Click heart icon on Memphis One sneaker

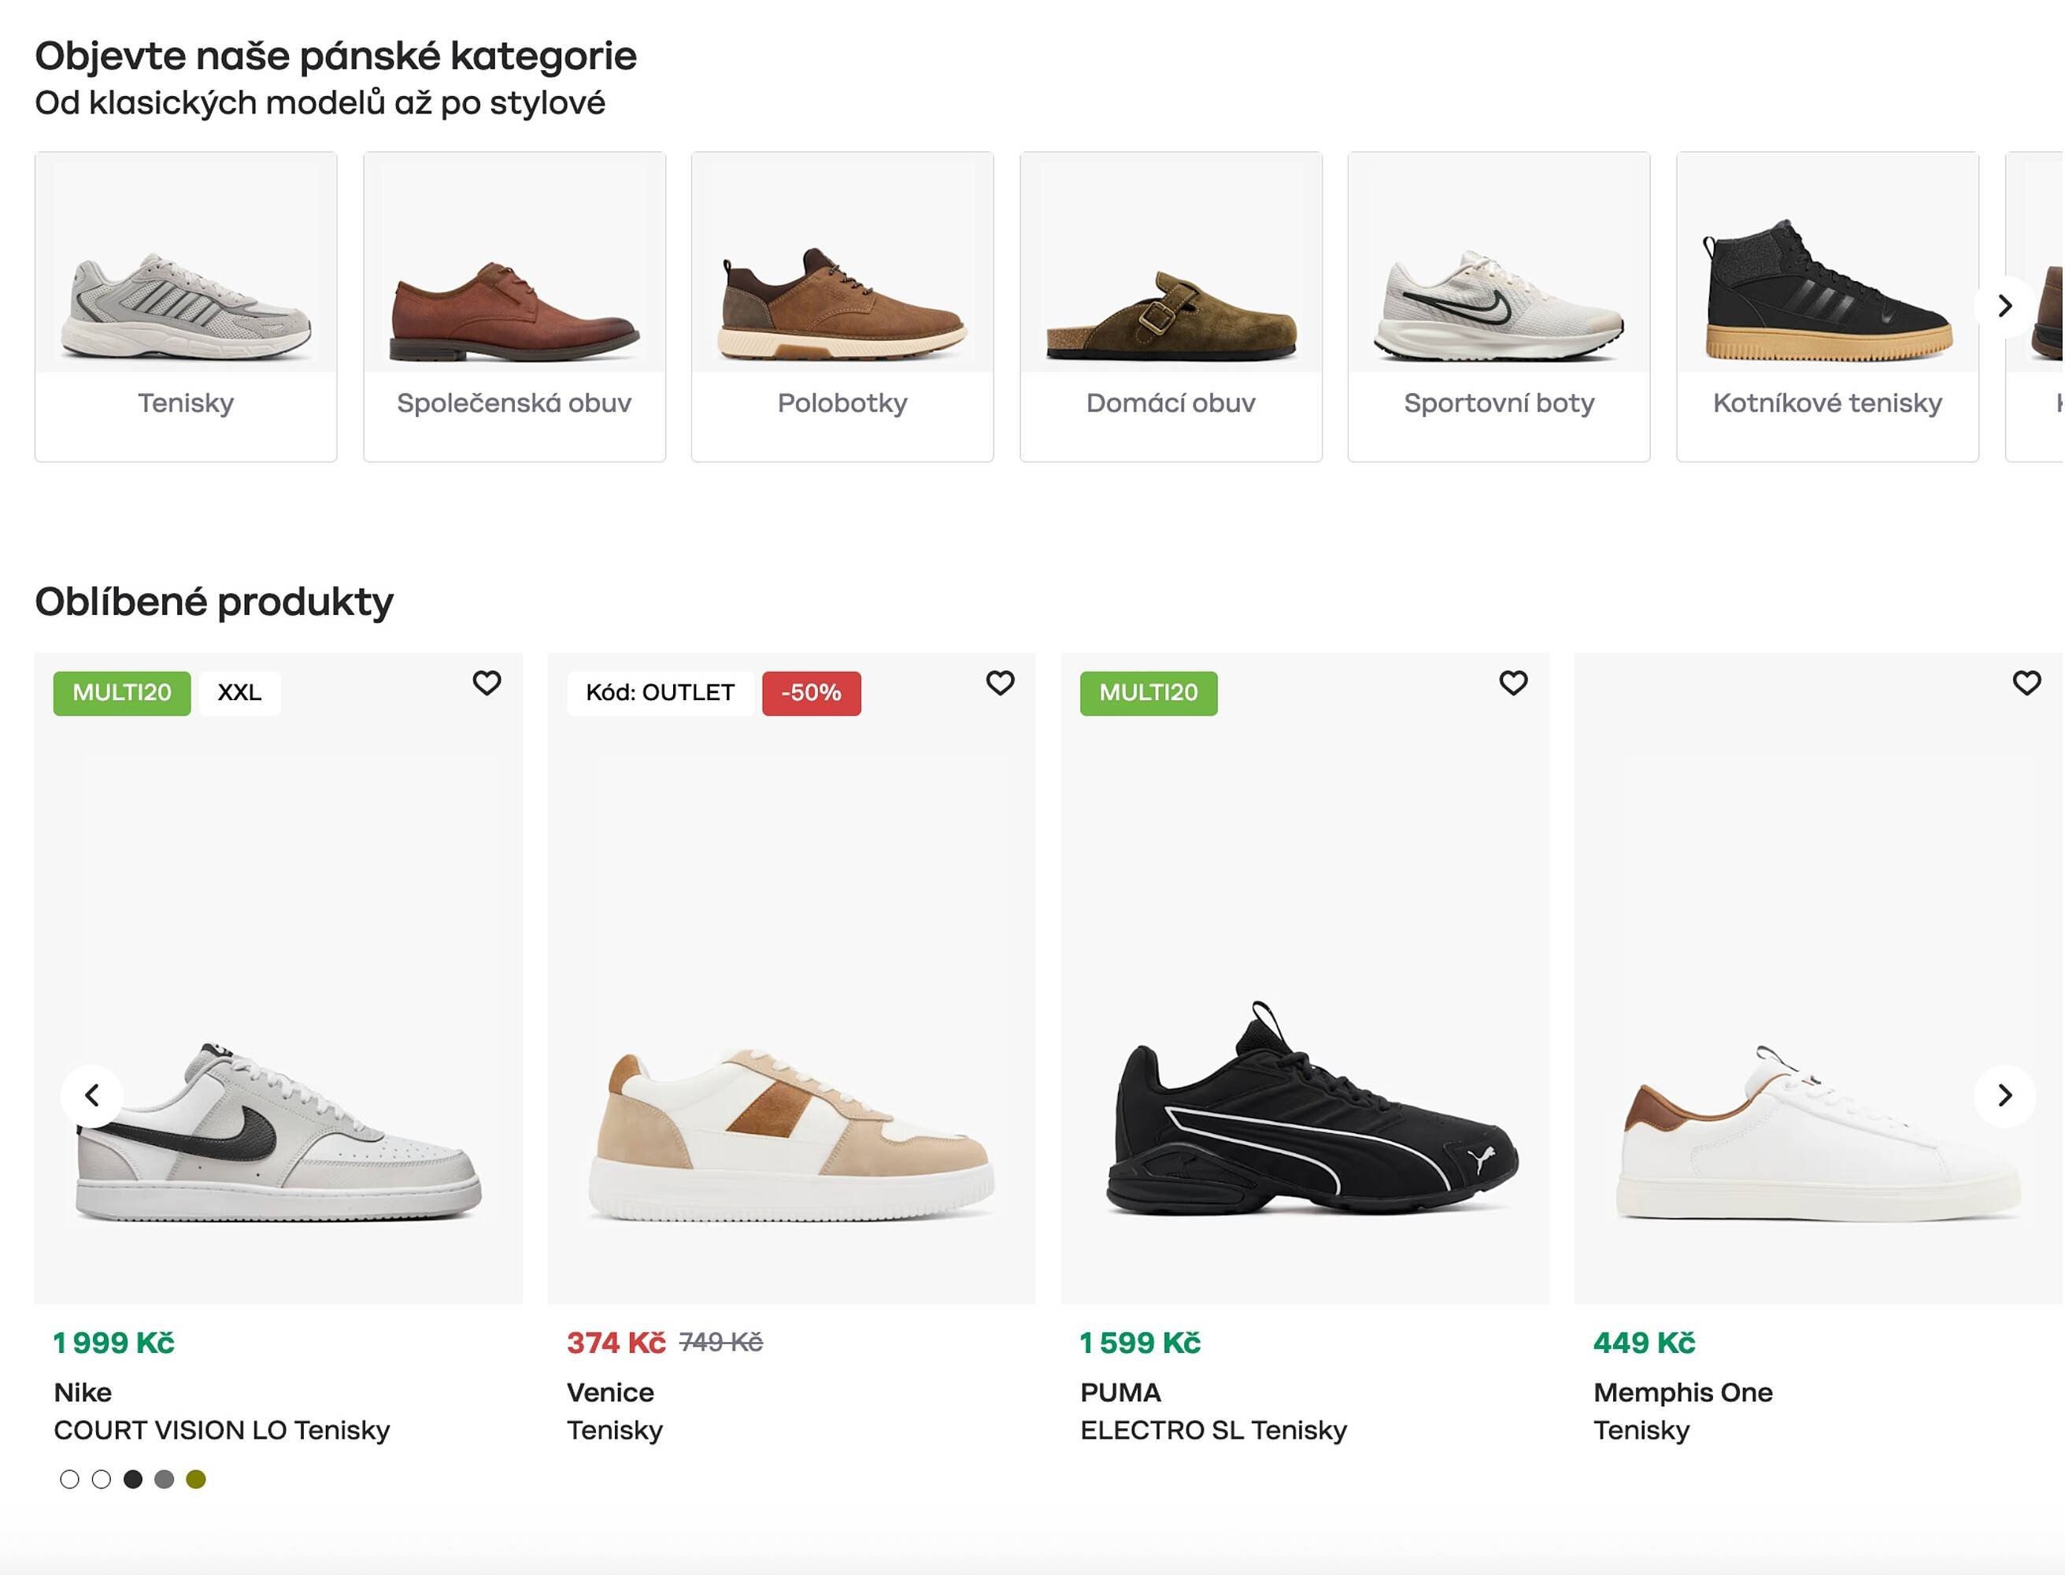(2026, 683)
